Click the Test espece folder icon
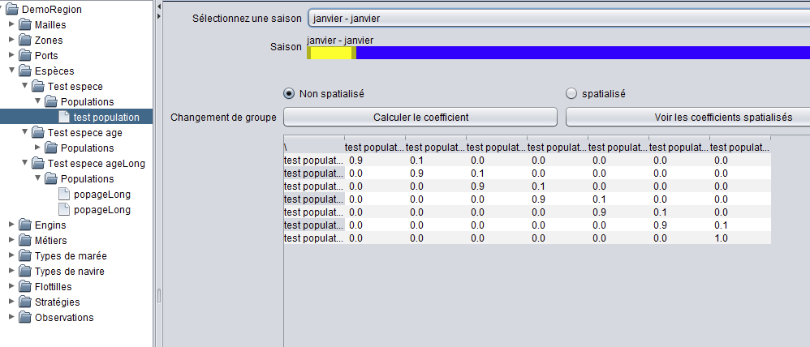The image size is (810, 347). click(38, 87)
